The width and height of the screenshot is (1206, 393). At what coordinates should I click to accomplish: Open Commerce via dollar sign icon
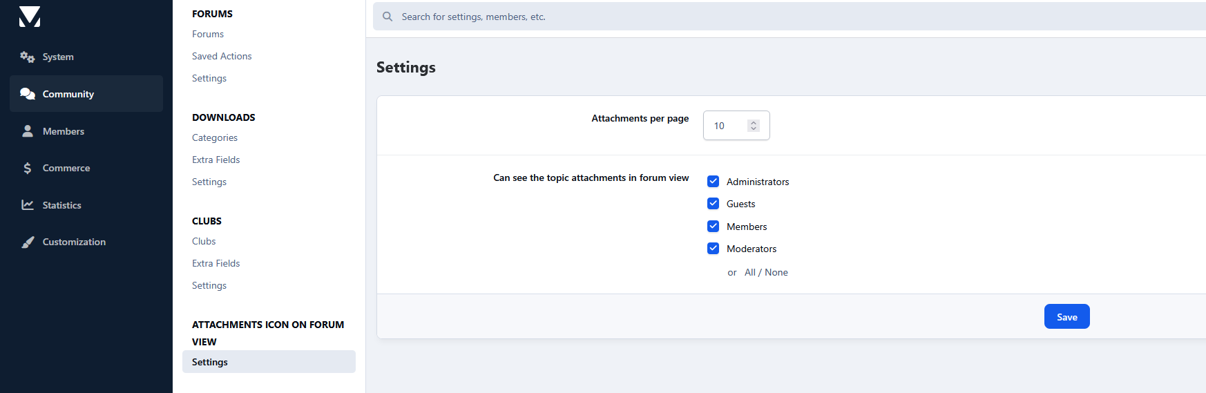28,168
